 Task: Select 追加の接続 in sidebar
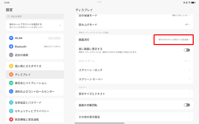(x=35, y=55)
